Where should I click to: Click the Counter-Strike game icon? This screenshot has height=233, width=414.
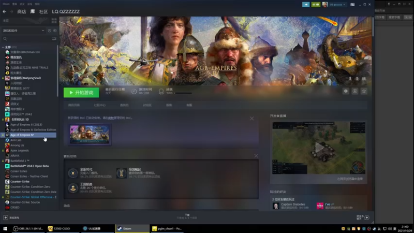(7, 182)
